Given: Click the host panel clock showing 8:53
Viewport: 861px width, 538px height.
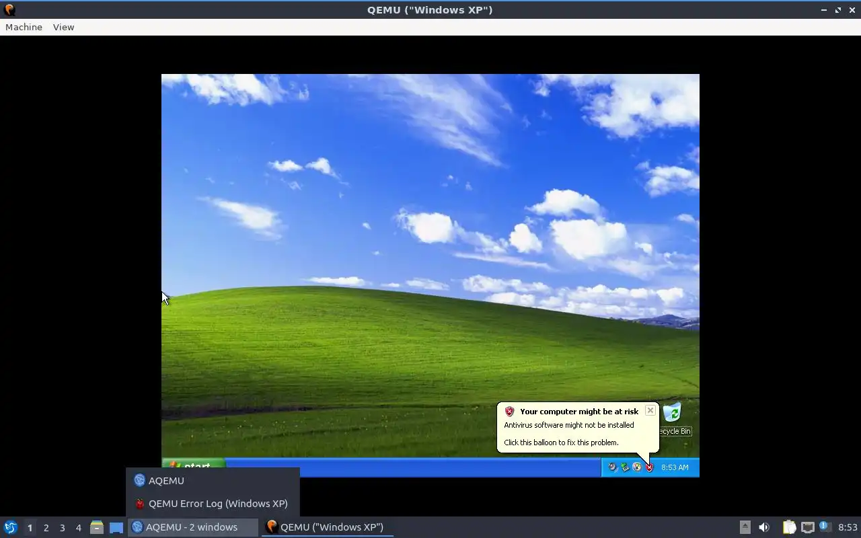Looking at the screenshot, I should [x=848, y=527].
